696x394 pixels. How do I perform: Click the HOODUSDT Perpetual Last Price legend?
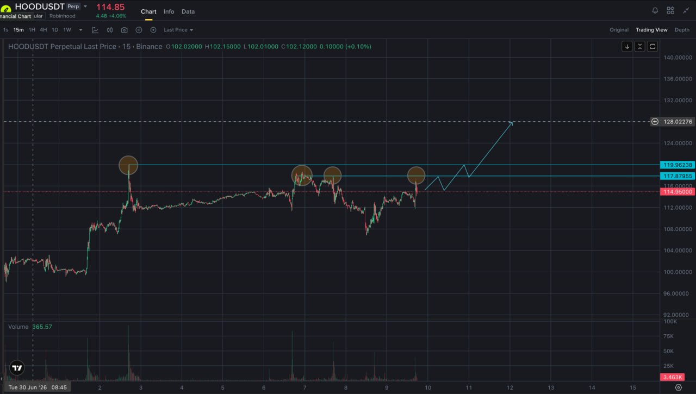(x=85, y=47)
